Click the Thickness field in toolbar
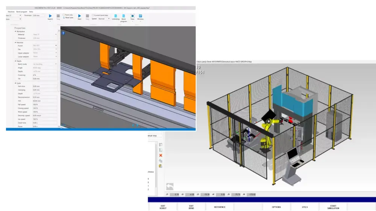This screenshot has width=376, height=211. [38, 15]
